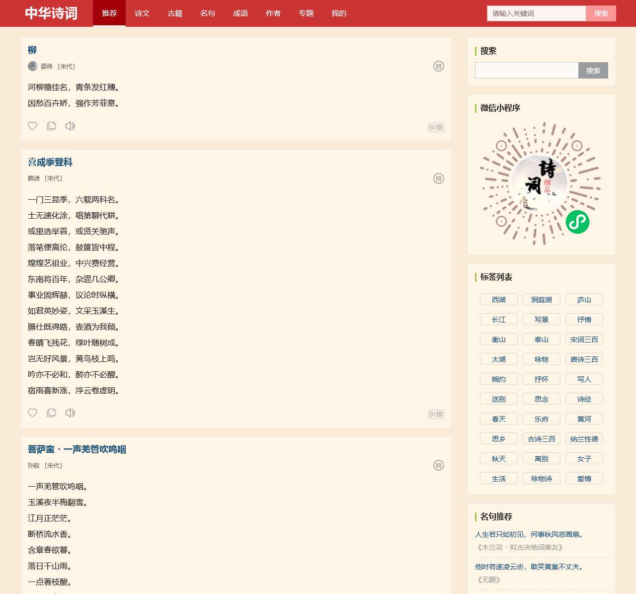Viewport: 636px width, 594px height.
Task: Select the 婉约 tag
Action: 498,379
